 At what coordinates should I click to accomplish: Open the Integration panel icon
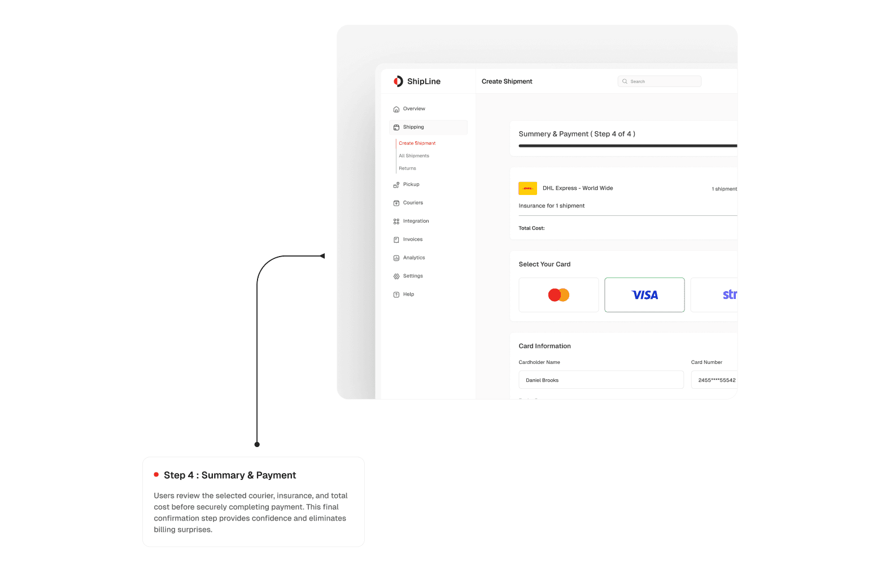coord(396,221)
